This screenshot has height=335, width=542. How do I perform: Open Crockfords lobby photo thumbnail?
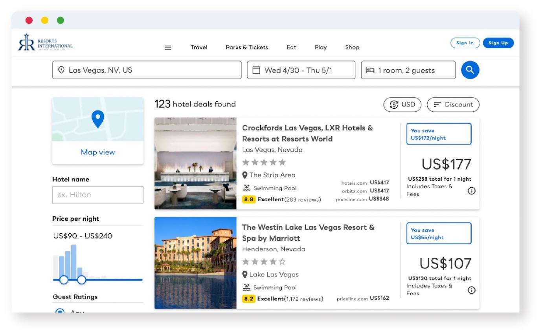tap(195, 163)
